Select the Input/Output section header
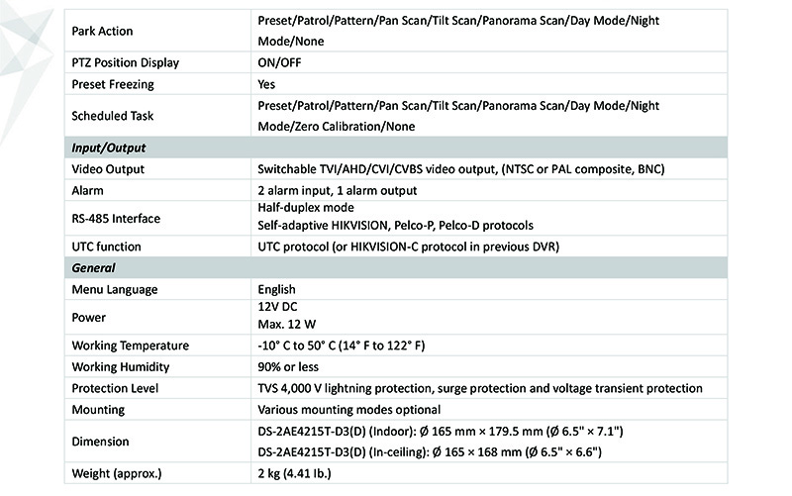 coord(110,148)
